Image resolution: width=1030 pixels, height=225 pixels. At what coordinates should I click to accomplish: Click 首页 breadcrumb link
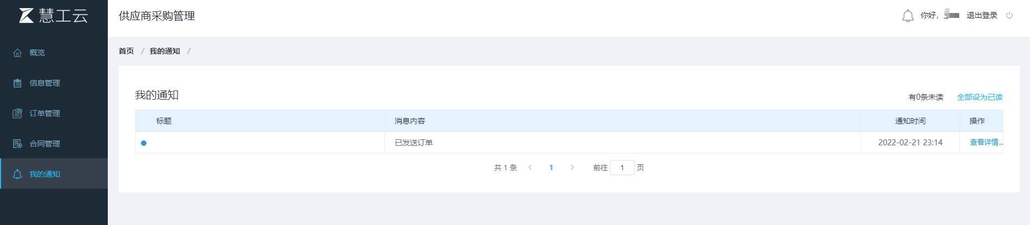pos(126,51)
